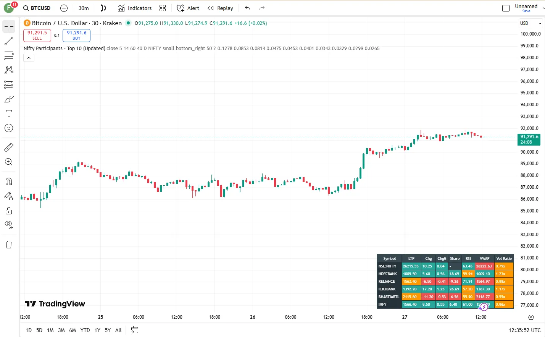Select the 1M time range
545x337 pixels.
click(x=50, y=330)
